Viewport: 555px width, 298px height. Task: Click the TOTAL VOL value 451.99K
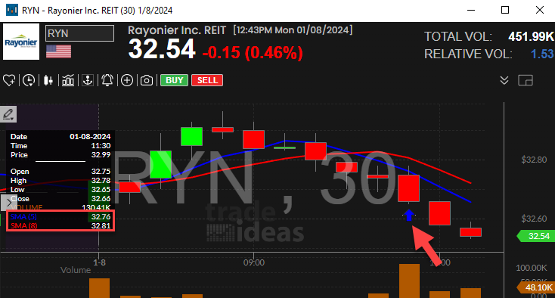531,36
